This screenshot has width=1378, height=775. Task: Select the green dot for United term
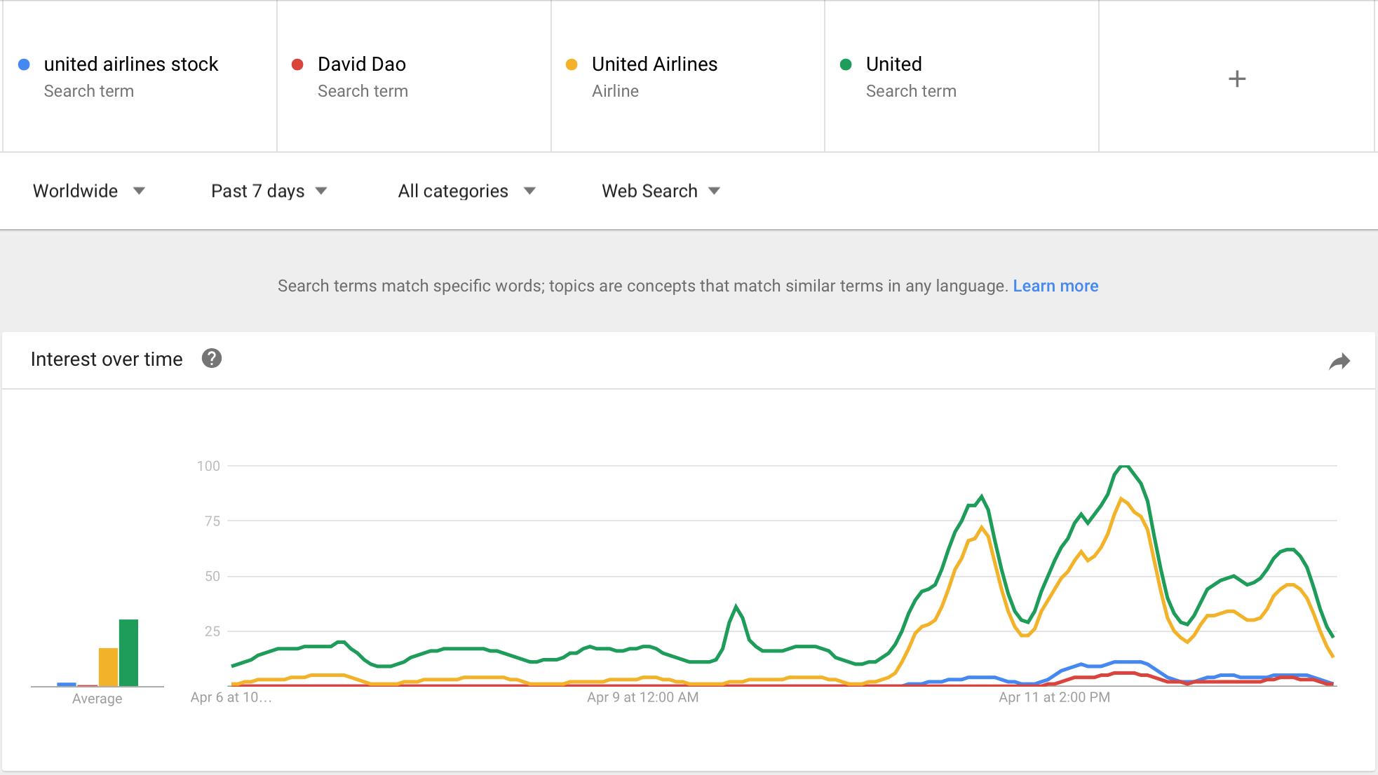point(846,64)
